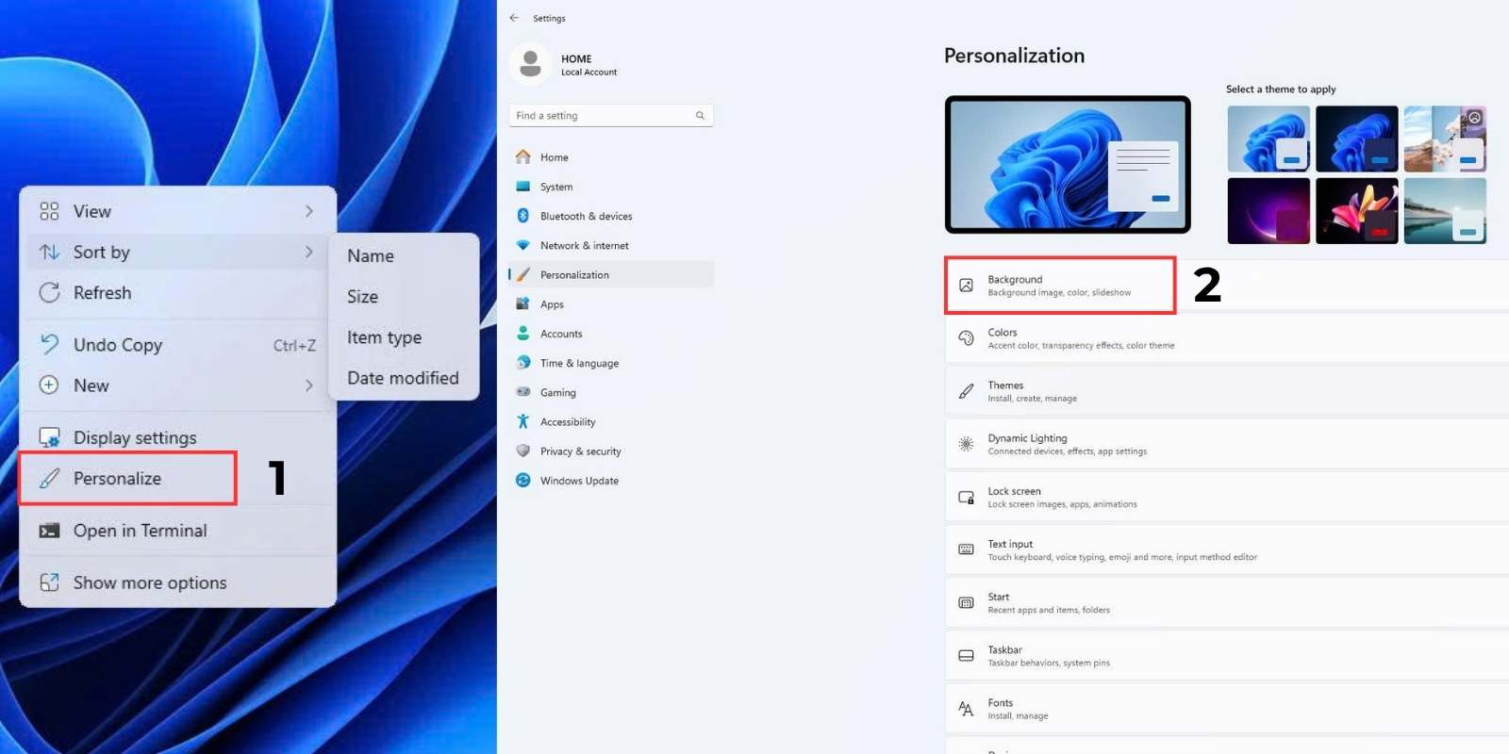The image size is (1509, 754).
Task: Click the View grid icon in context menu
Action: (x=49, y=211)
